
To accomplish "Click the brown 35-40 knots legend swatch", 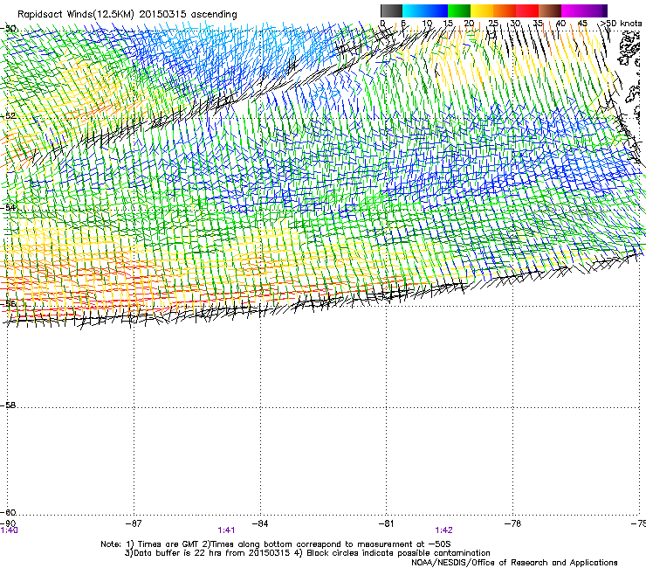I will pyautogui.click(x=550, y=10).
